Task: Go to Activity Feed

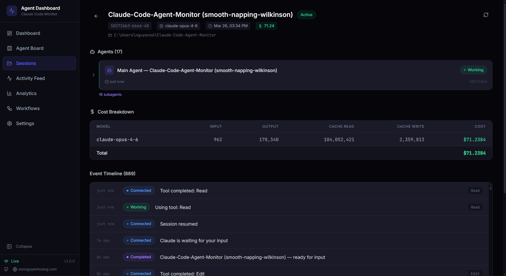Action: click(40, 78)
